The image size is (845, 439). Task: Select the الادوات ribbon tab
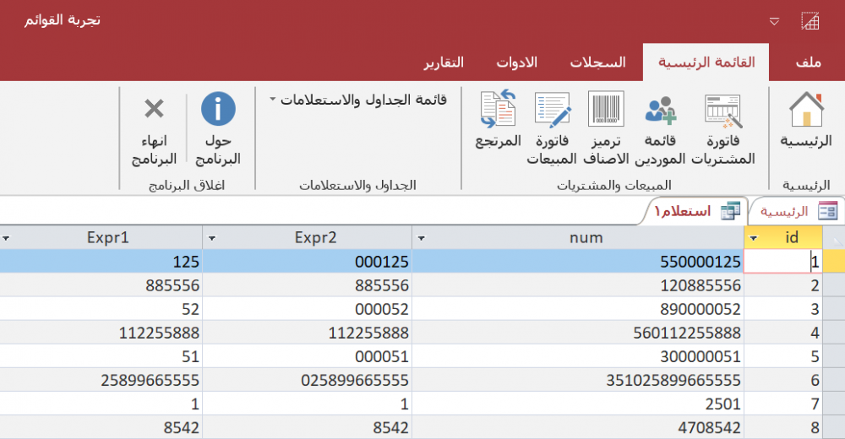pos(517,63)
